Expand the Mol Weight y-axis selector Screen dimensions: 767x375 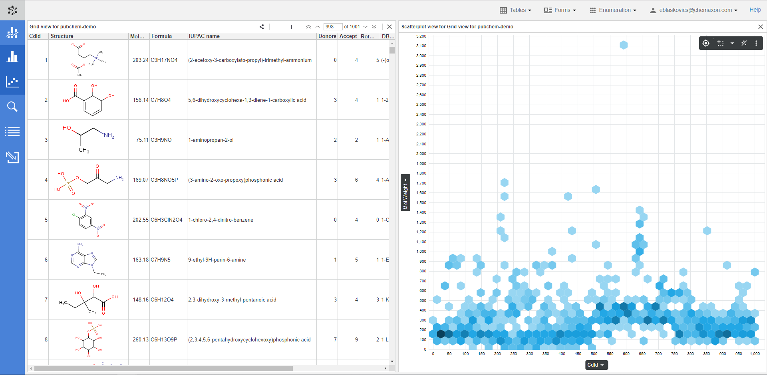(x=405, y=192)
